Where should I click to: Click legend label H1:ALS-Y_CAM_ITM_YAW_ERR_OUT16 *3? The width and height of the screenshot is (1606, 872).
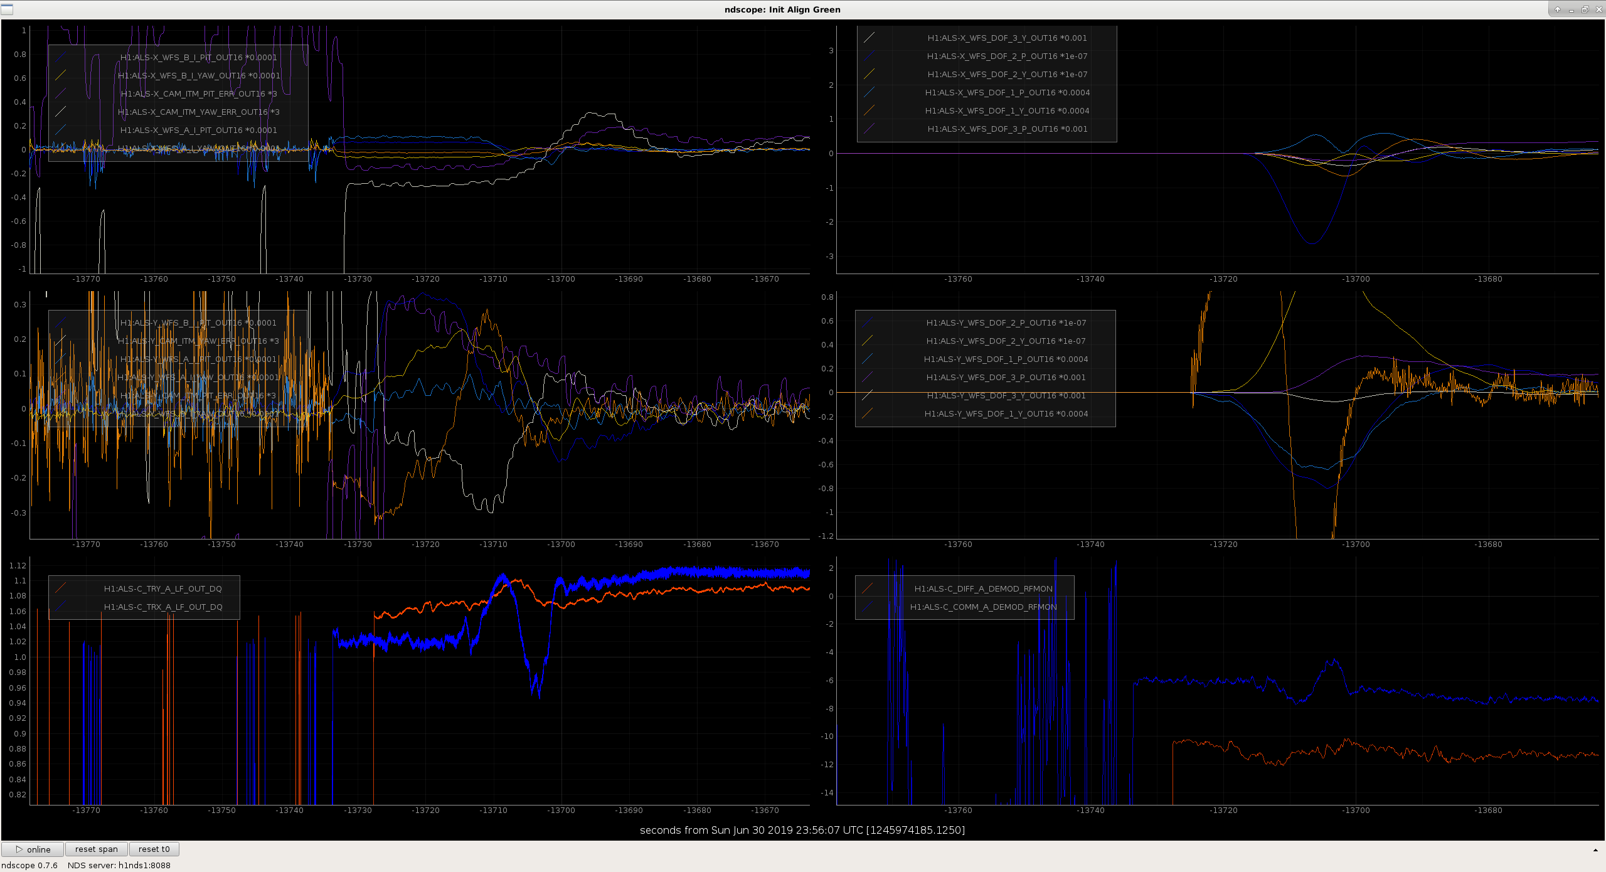[x=199, y=341]
